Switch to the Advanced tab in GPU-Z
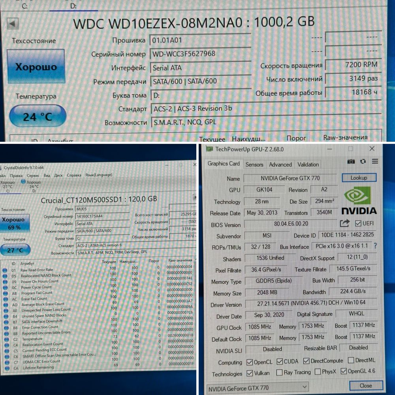Image resolution: width=395 pixels, height=395 pixels. 280,164
